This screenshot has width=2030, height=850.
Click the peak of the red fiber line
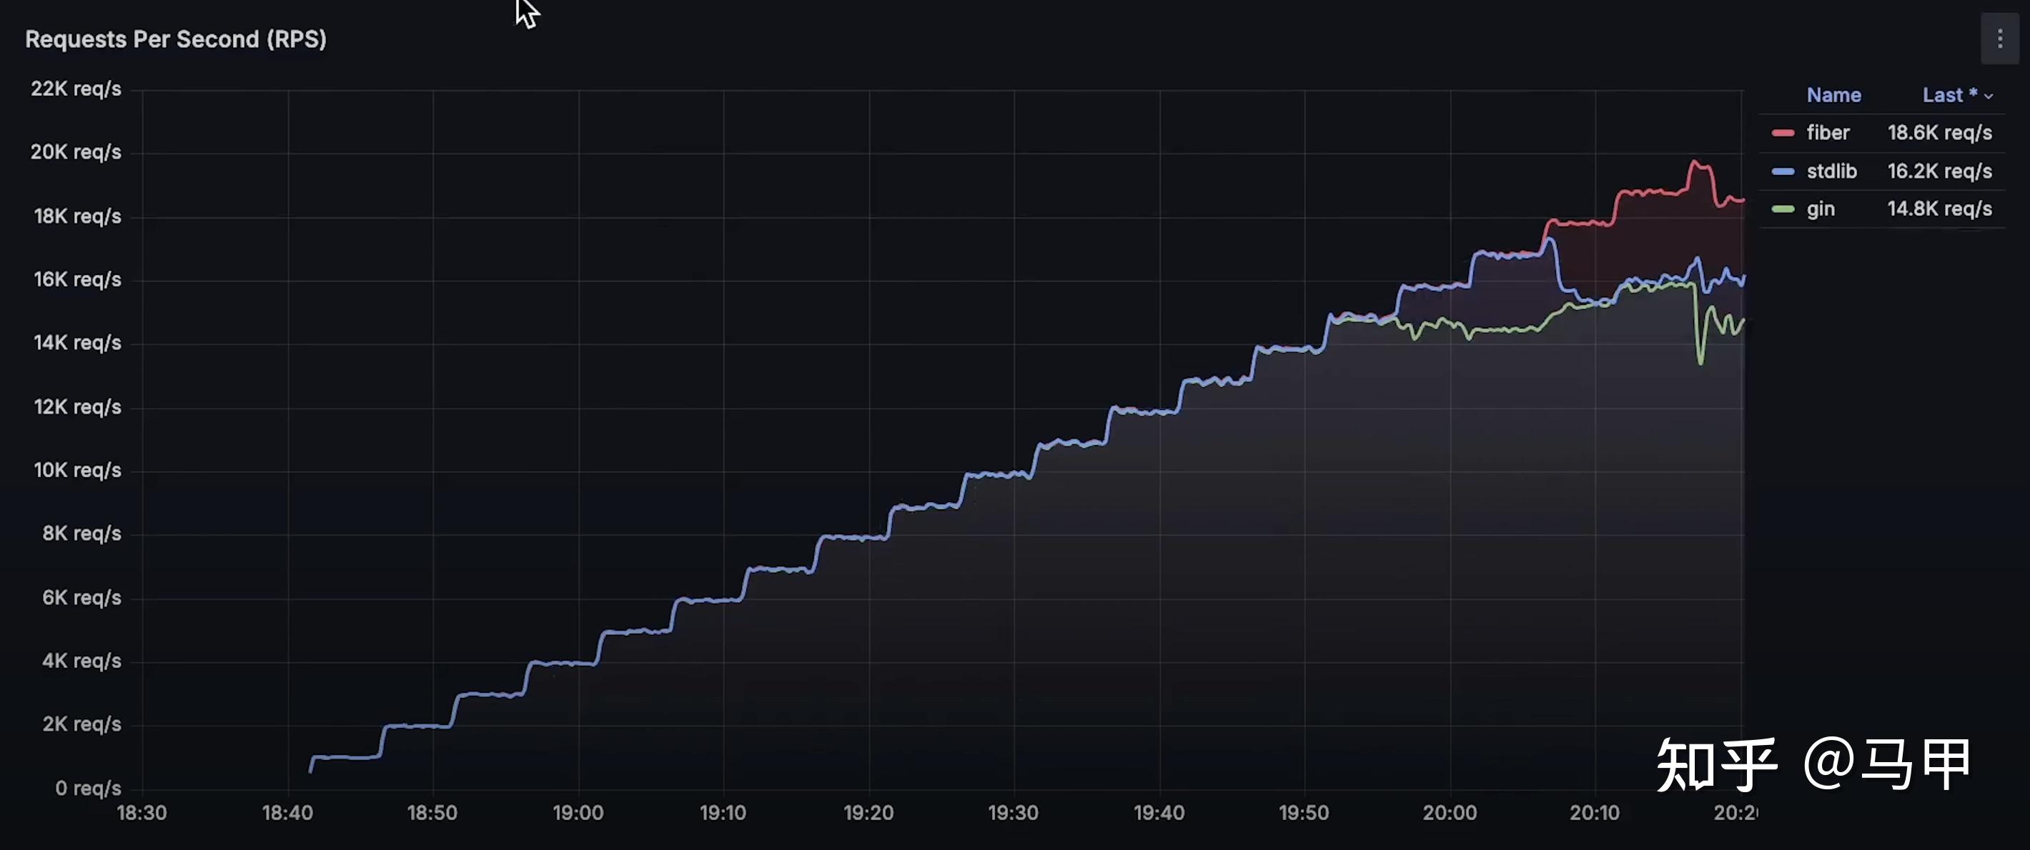[x=1695, y=161]
